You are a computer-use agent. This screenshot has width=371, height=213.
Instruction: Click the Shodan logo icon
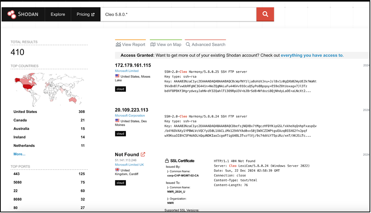11,14
